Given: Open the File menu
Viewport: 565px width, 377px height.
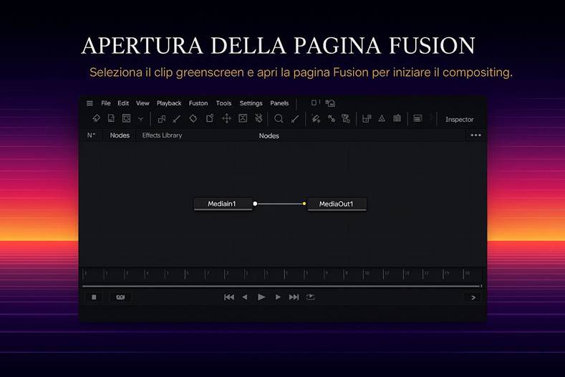Looking at the screenshot, I should pyautogui.click(x=106, y=103).
